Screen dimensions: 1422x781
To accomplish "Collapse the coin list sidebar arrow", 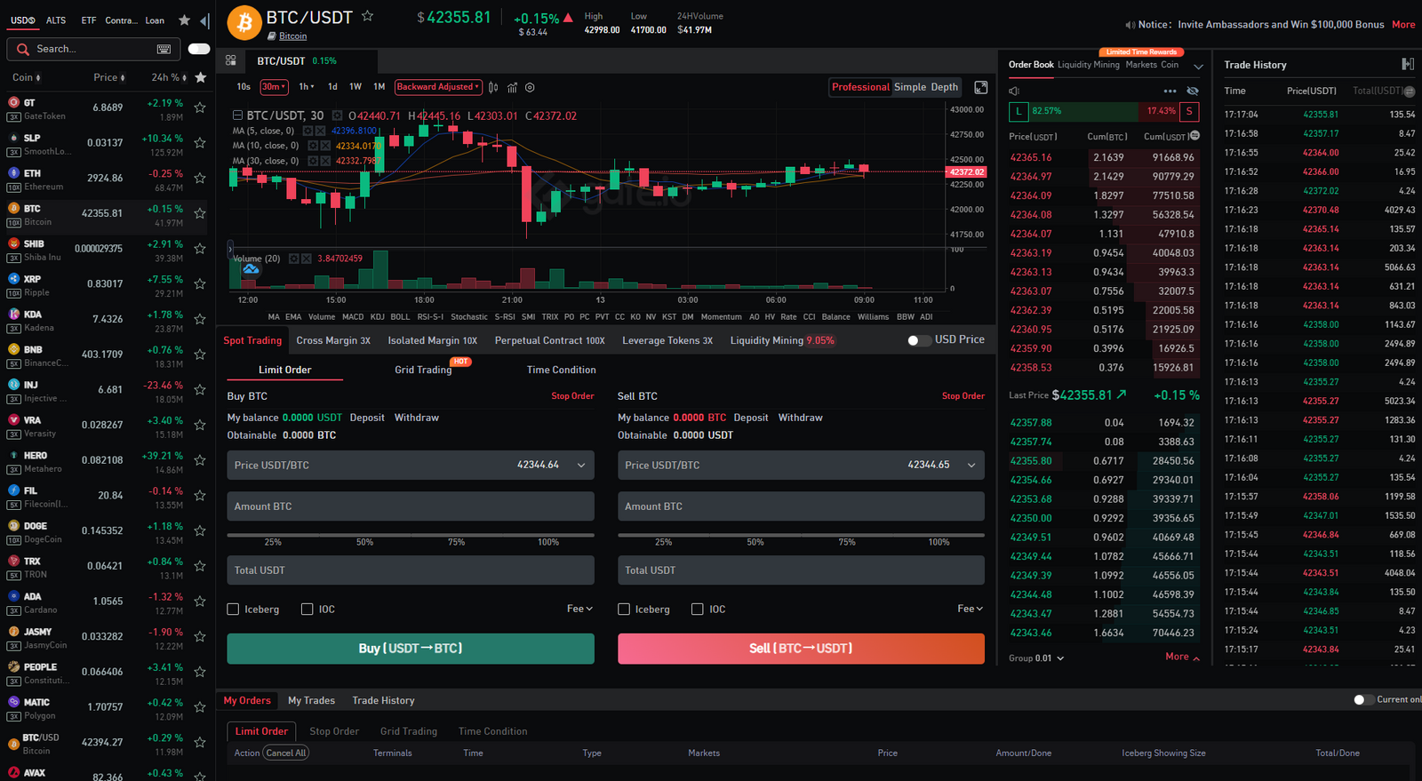I will (x=204, y=20).
